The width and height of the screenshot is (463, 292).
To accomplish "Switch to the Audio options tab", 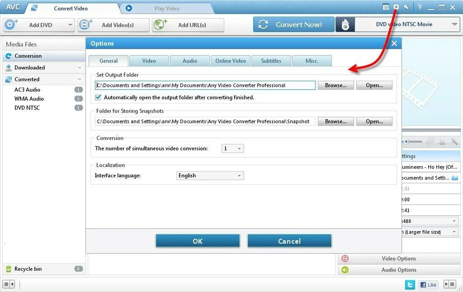I will click(x=190, y=60).
